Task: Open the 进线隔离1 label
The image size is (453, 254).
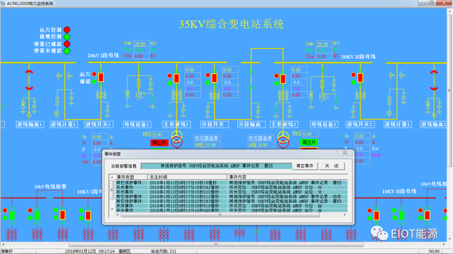Action: click(29, 125)
